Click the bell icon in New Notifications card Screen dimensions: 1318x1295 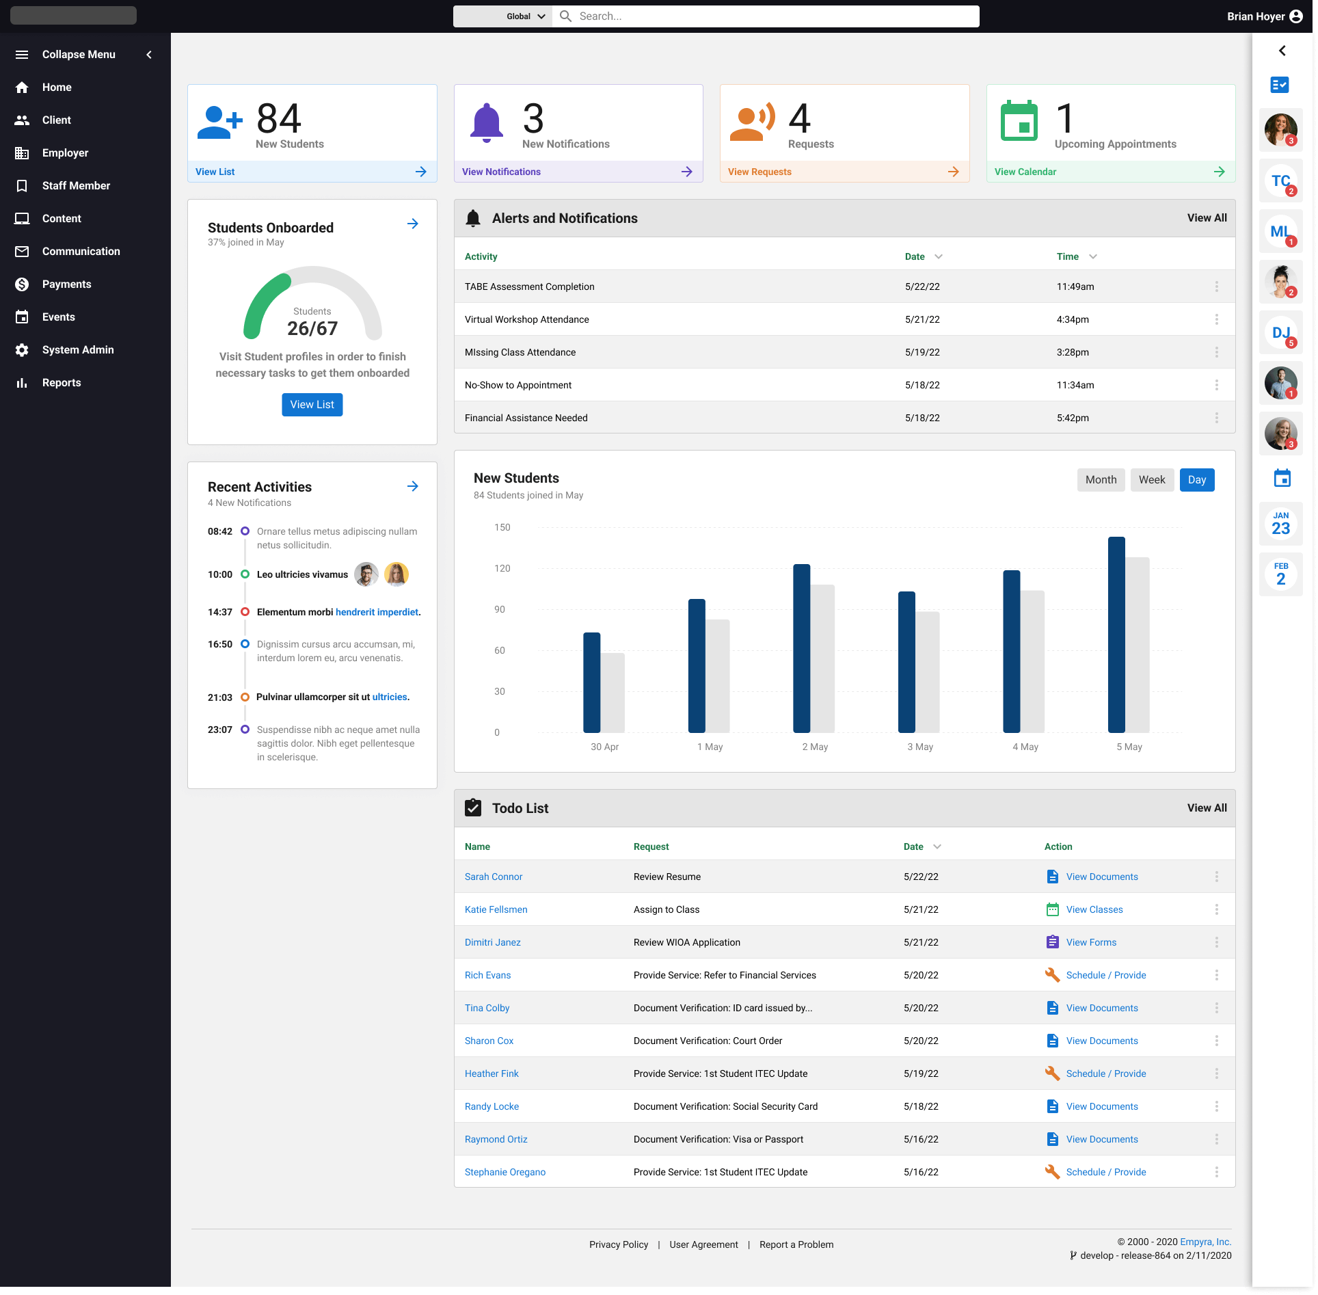[x=487, y=123]
